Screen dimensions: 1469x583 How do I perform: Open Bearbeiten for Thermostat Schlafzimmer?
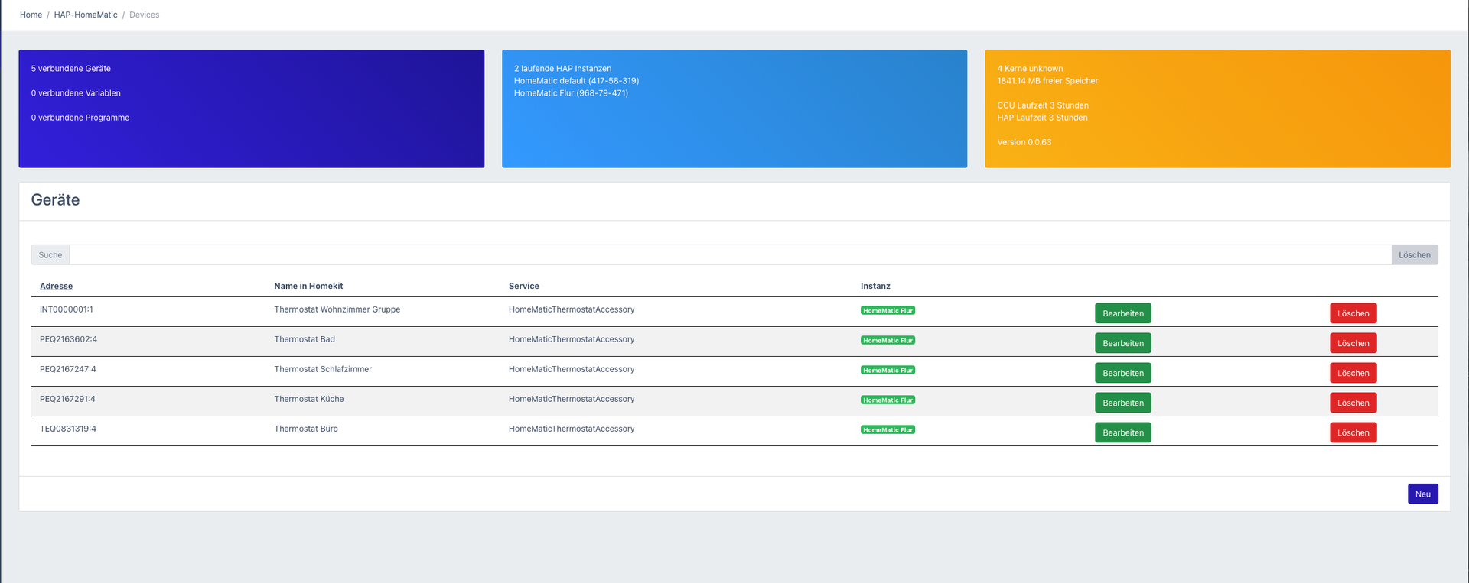(x=1122, y=373)
